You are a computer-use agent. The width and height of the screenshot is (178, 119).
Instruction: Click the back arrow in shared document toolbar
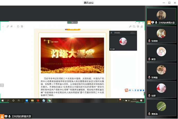(x=3, y=26)
